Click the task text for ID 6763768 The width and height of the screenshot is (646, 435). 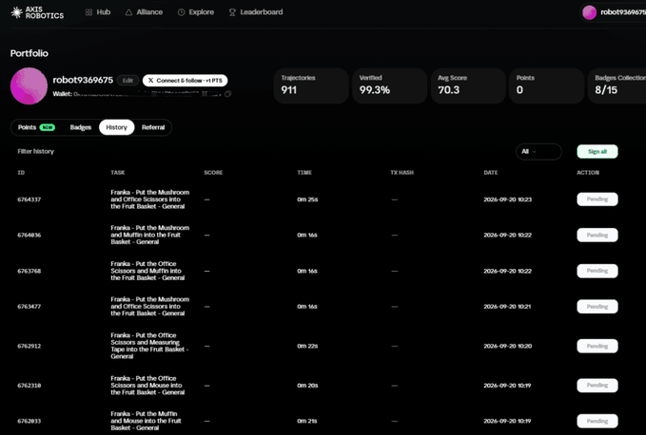click(x=147, y=271)
